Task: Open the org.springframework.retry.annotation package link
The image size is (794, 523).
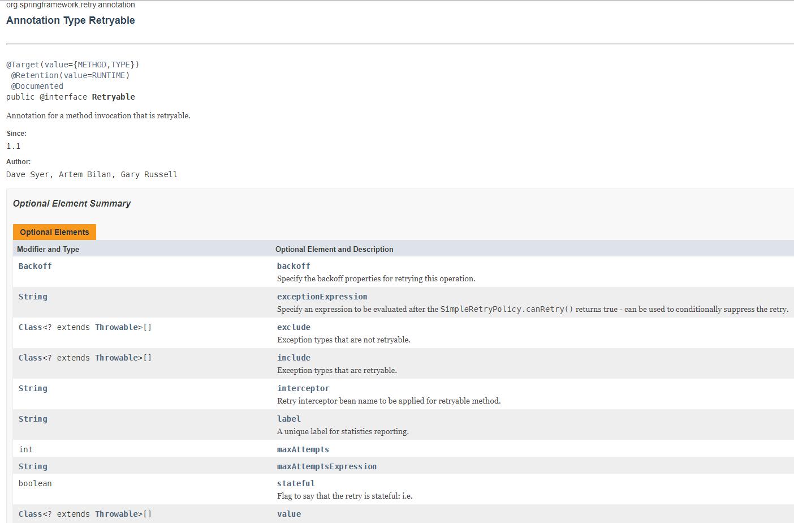Action: click(x=70, y=5)
